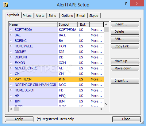Click More... link in DISNEY row
This screenshot has height=126, width=146.
tap(96, 52)
